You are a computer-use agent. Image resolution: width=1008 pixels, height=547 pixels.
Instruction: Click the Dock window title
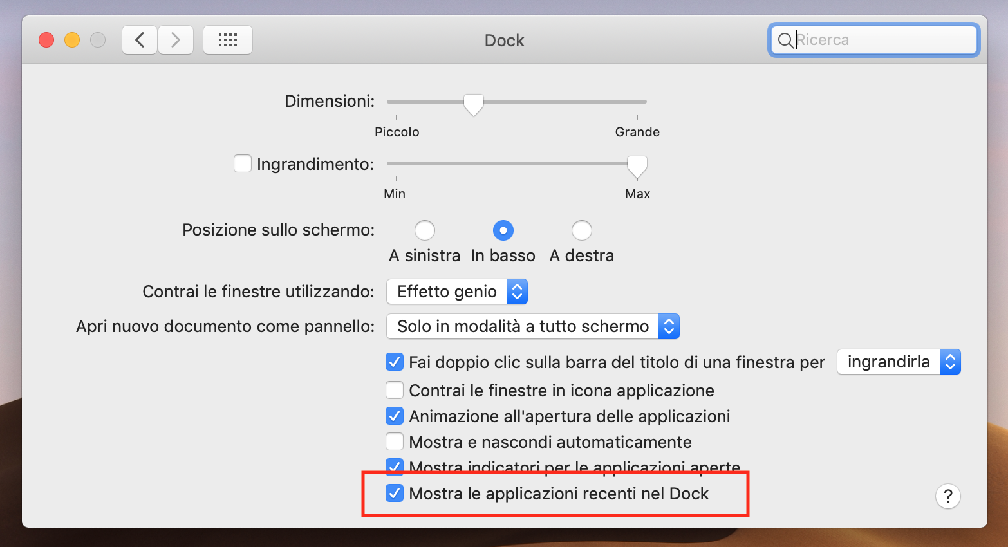(505, 41)
